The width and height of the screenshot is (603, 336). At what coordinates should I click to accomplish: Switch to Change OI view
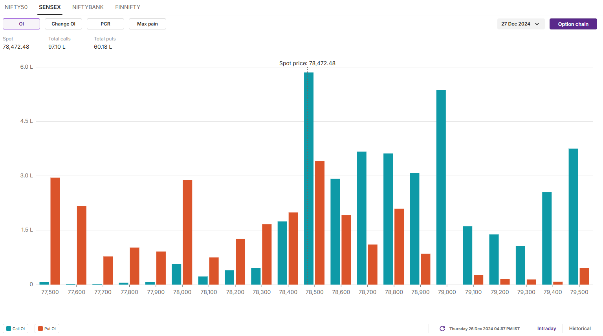click(x=63, y=24)
